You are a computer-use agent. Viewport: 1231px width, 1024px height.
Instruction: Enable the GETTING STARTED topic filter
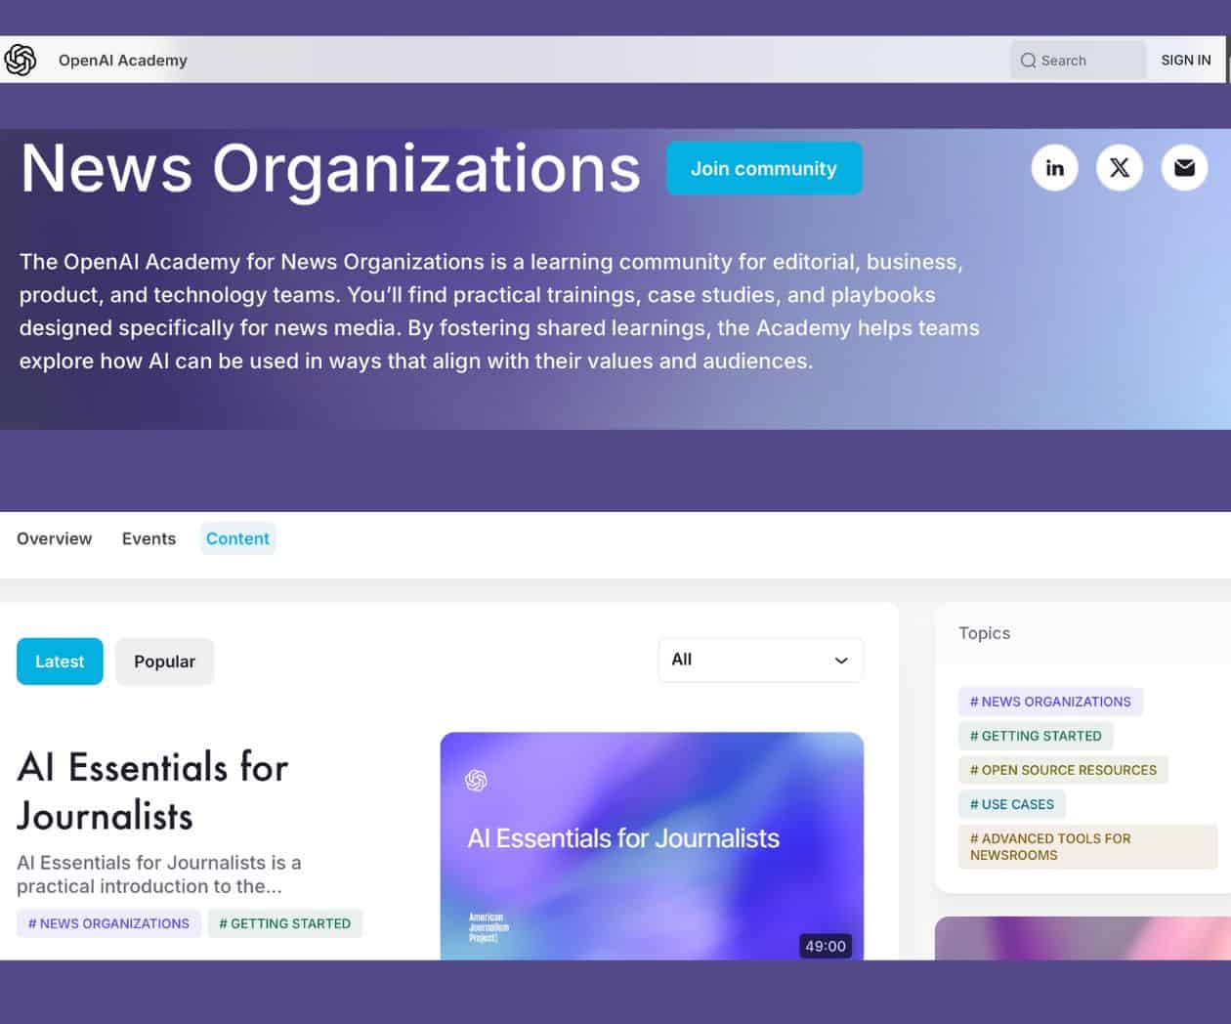(1036, 736)
